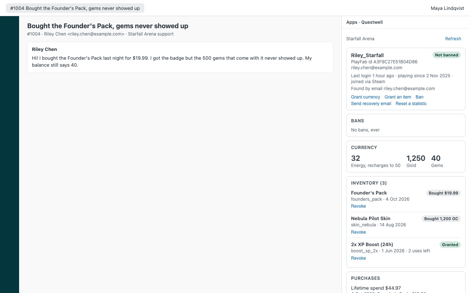The image size is (470, 293).
Task: Revoke the Founder's Pack item
Action: [358, 206]
